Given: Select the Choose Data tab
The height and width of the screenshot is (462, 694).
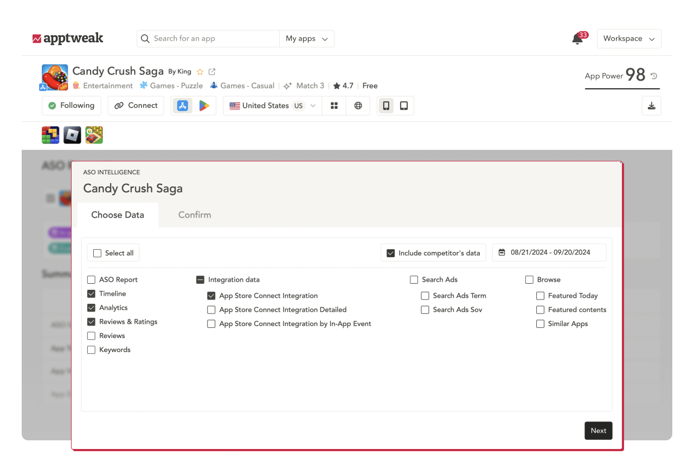Looking at the screenshot, I should pyautogui.click(x=118, y=215).
